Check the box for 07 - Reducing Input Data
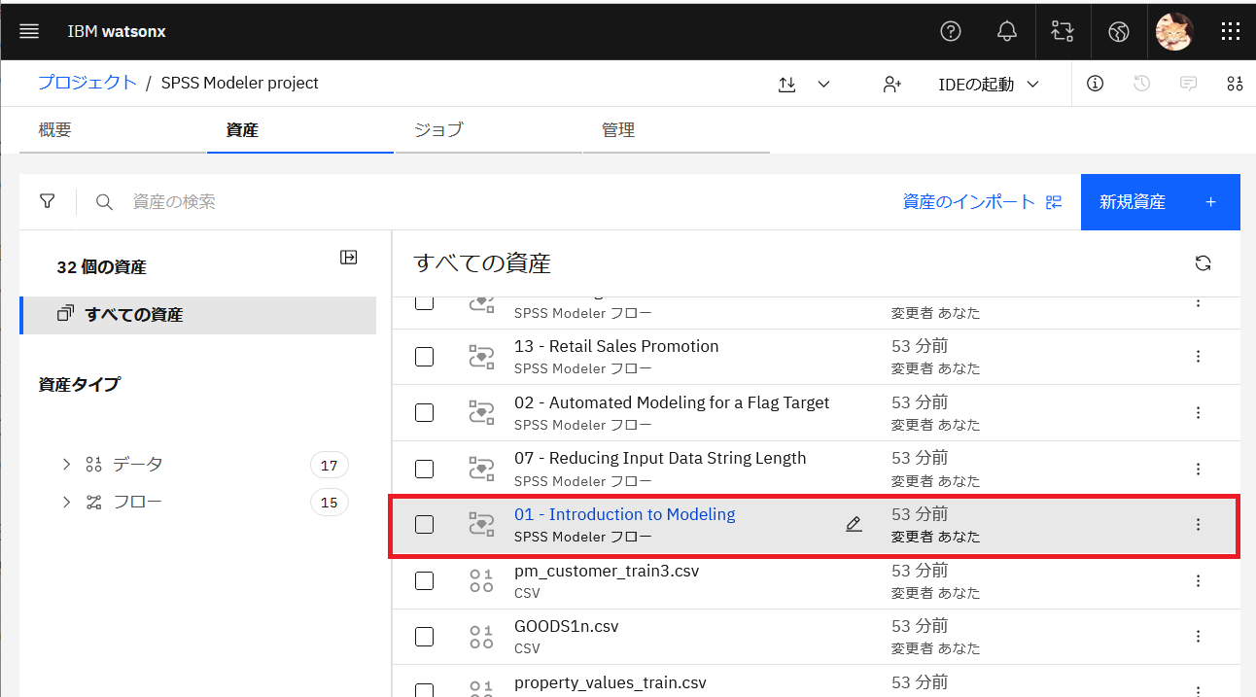The height and width of the screenshot is (697, 1256). (x=424, y=469)
